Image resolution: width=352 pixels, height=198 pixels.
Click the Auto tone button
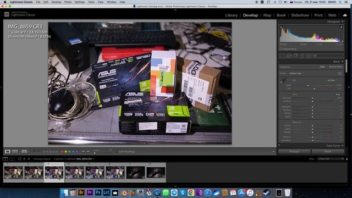[x=338, y=95]
